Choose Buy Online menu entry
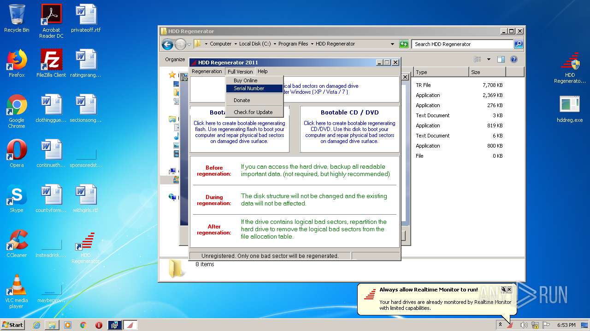This screenshot has height=331, width=590. (254, 80)
